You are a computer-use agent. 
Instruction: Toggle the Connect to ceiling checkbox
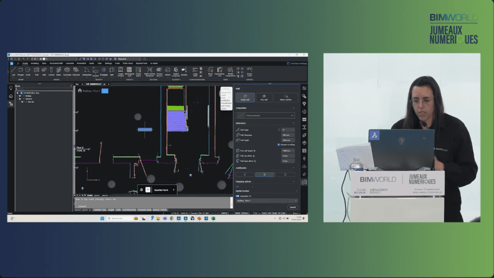pos(279,144)
